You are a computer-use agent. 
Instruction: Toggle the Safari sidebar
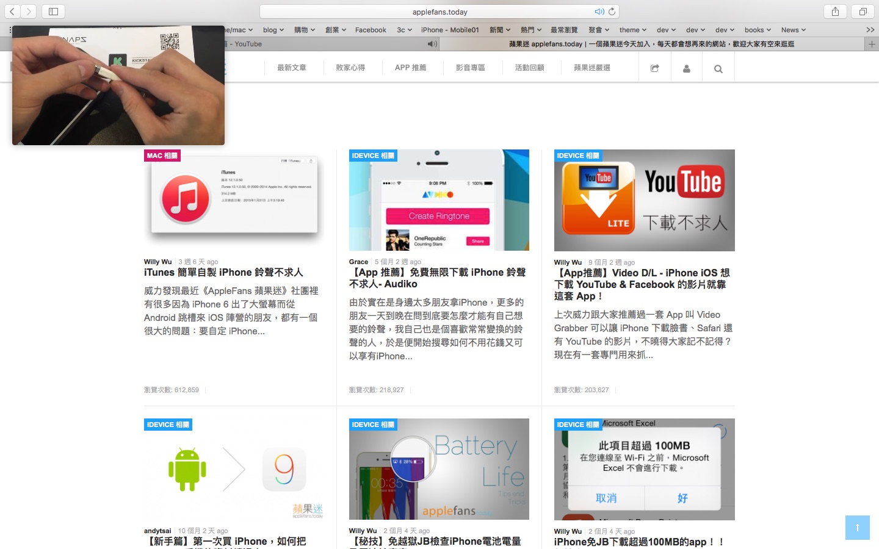click(53, 12)
